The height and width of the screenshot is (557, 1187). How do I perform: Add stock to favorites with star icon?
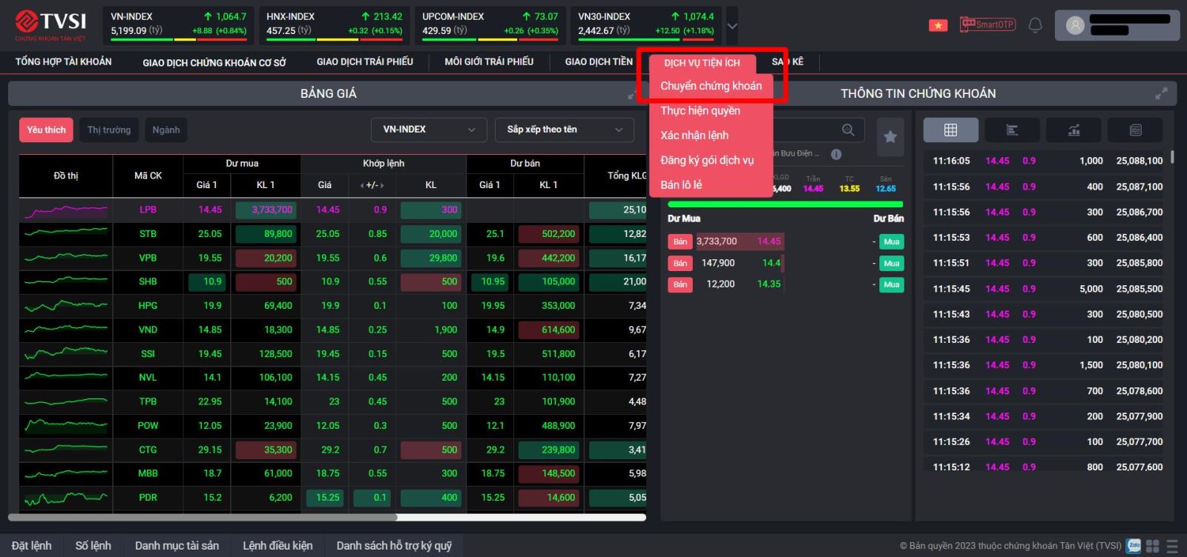(890, 136)
